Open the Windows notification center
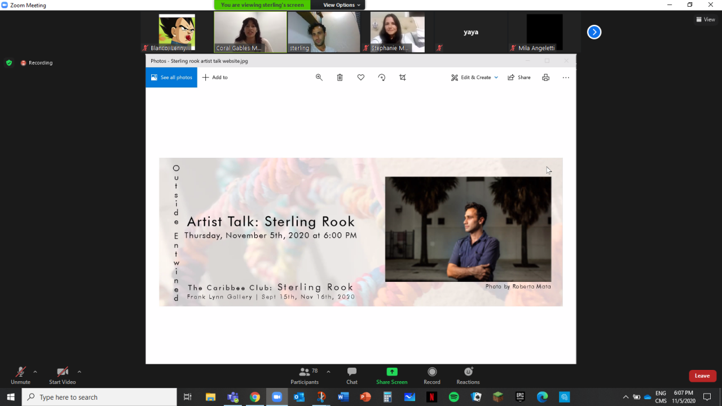722x406 pixels. [707, 397]
